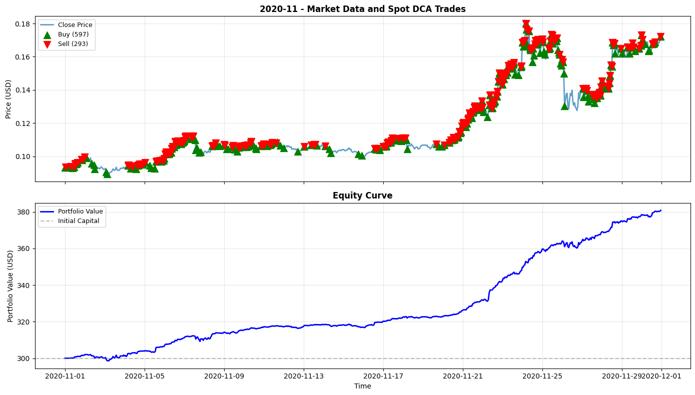The height and width of the screenshot is (395, 695).
Task: Select the "Initial Capital" legend entry text
Action: point(79,221)
